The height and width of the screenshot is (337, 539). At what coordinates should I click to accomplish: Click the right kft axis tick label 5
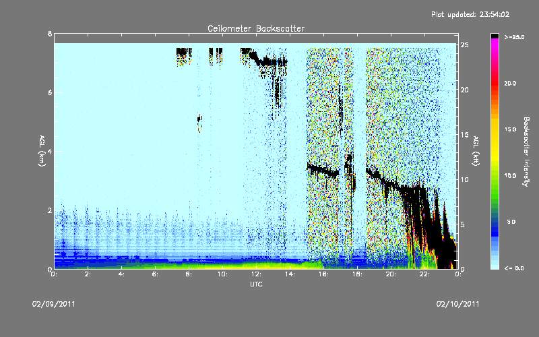click(x=463, y=224)
